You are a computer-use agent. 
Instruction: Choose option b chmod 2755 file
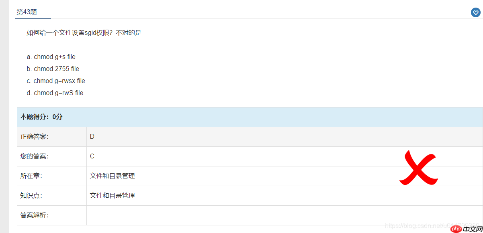tap(53, 69)
